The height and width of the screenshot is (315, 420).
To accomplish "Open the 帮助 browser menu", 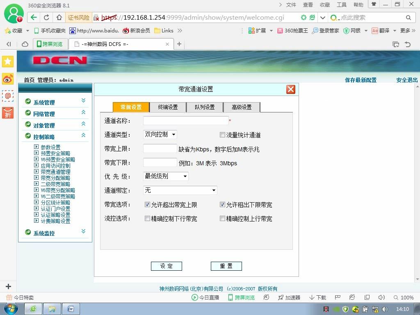I will (358, 5).
